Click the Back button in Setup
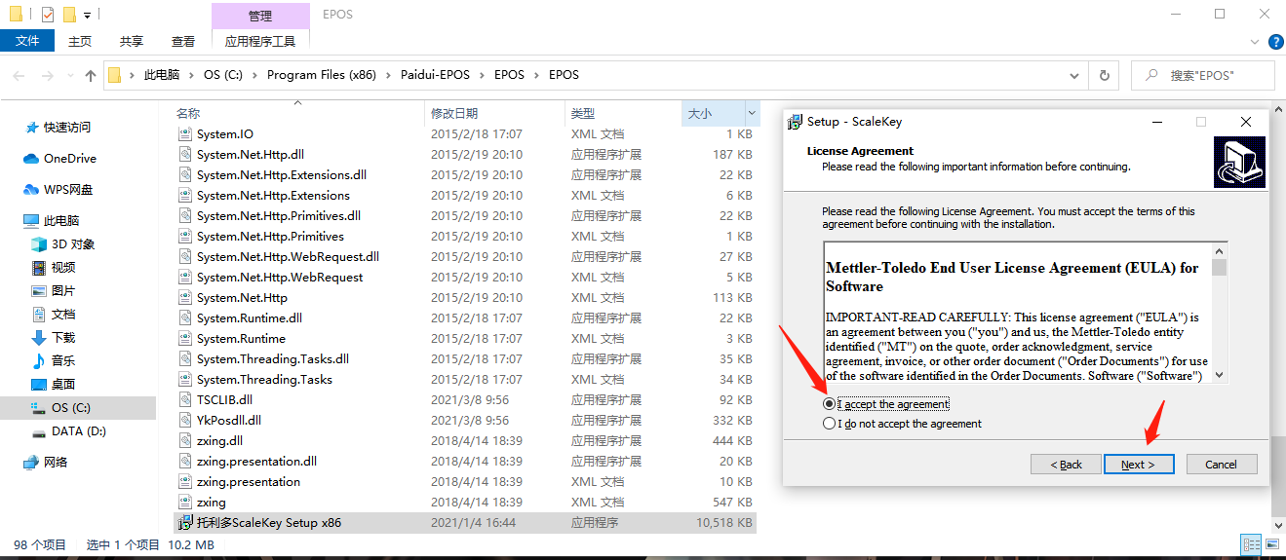1286x560 pixels. 1066,465
